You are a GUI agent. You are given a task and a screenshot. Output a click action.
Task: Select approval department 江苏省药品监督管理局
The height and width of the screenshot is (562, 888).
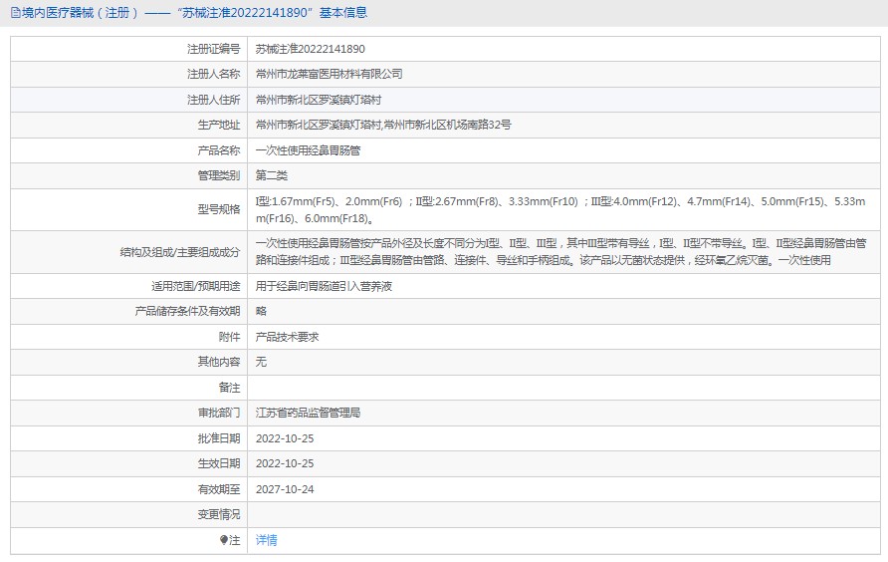[308, 413]
